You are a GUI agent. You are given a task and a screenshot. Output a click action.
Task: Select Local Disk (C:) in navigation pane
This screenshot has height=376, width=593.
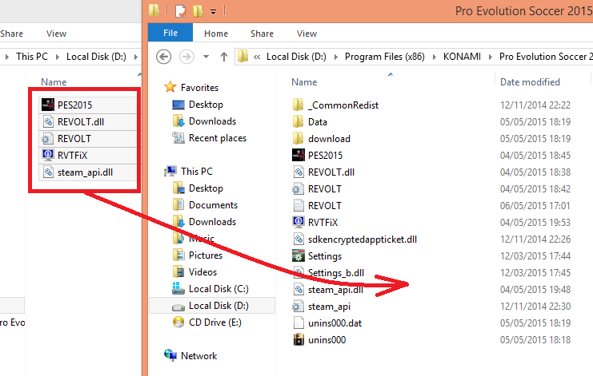coord(210,289)
